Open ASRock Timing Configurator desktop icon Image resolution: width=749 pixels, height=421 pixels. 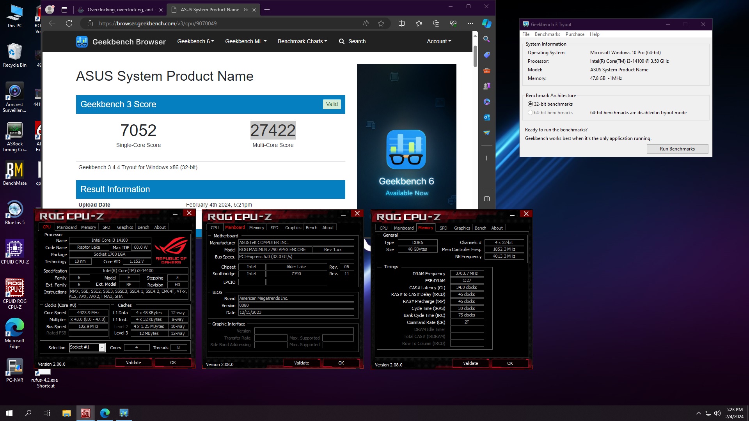click(15, 137)
